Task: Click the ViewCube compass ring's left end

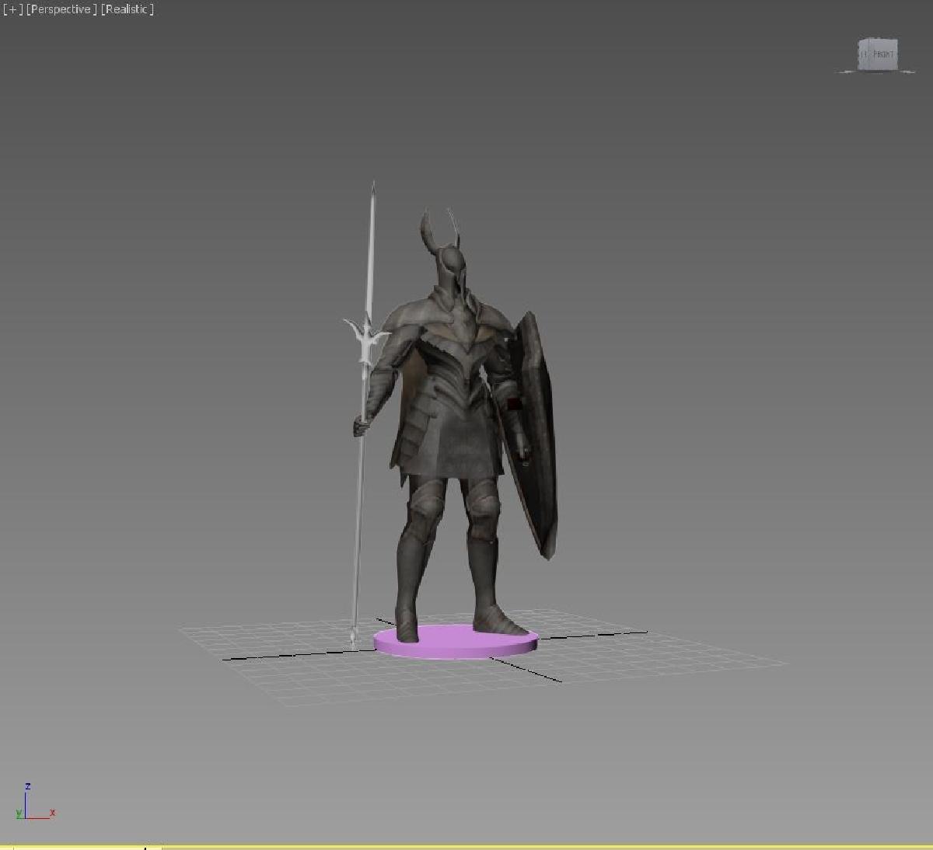Action: [842, 71]
